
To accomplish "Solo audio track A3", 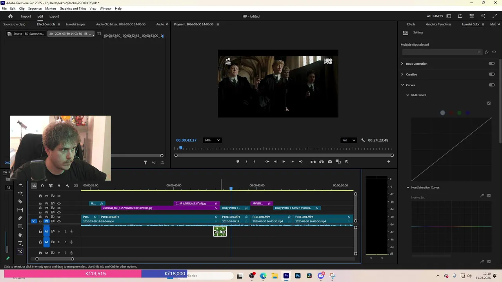I will tap(65, 242).
